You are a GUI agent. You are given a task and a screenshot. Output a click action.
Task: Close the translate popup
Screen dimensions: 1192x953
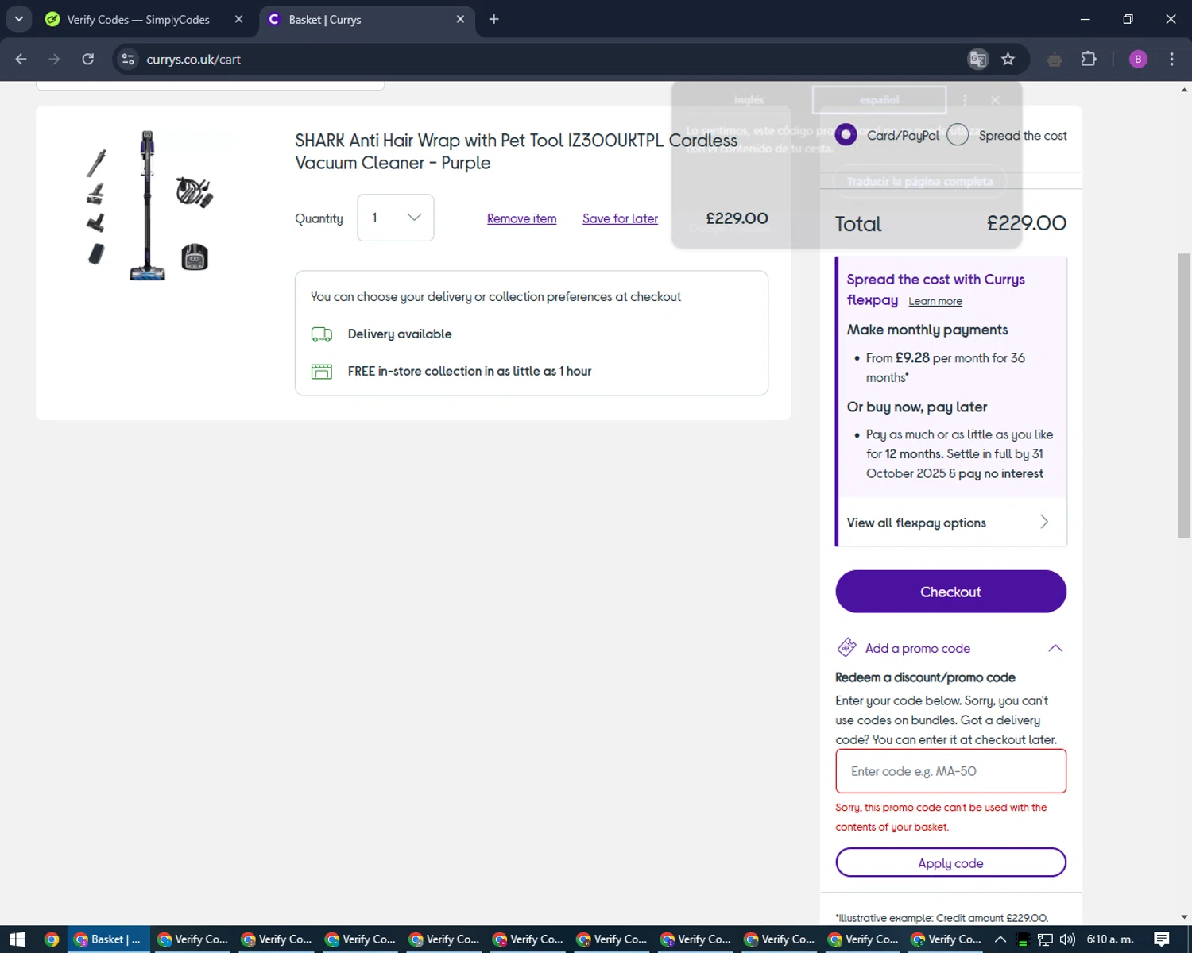coord(995,100)
